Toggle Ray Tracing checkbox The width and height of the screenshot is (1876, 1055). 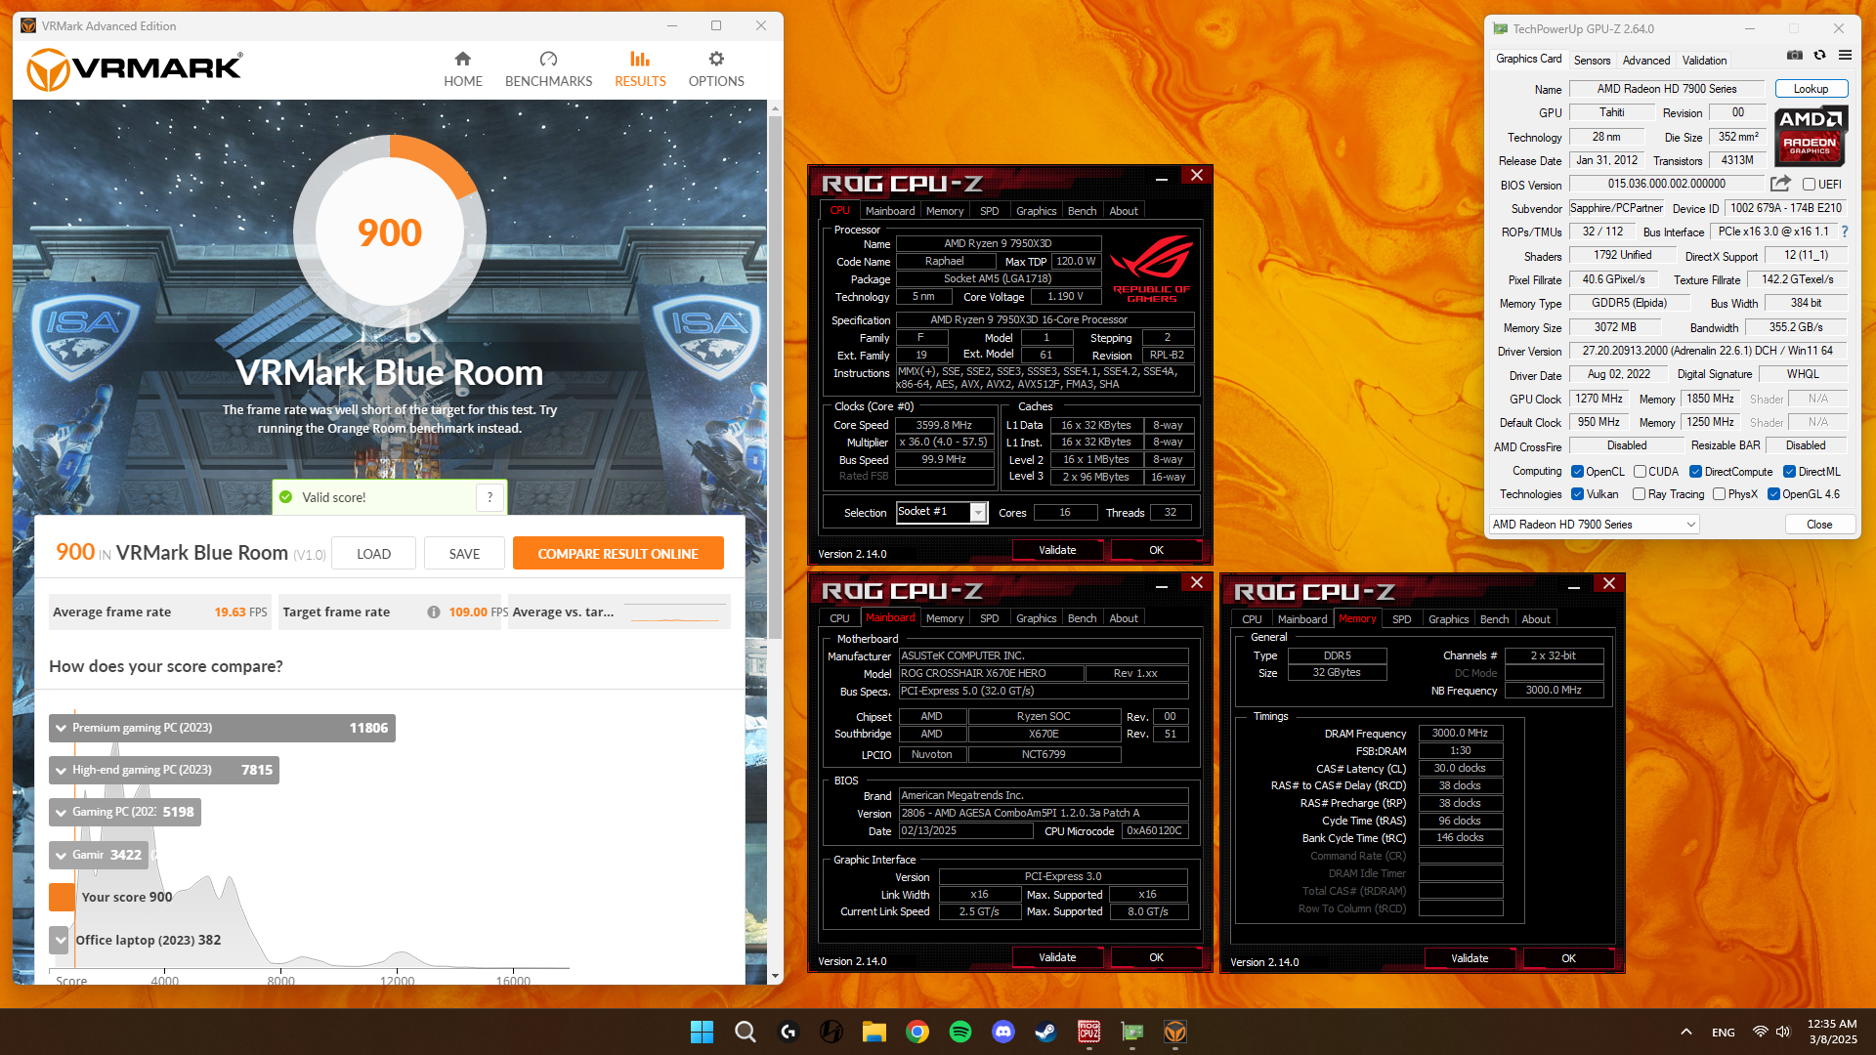[x=1640, y=494]
